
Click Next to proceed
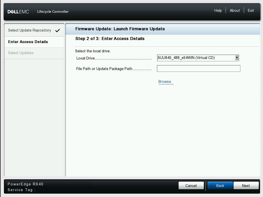coord(246,186)
